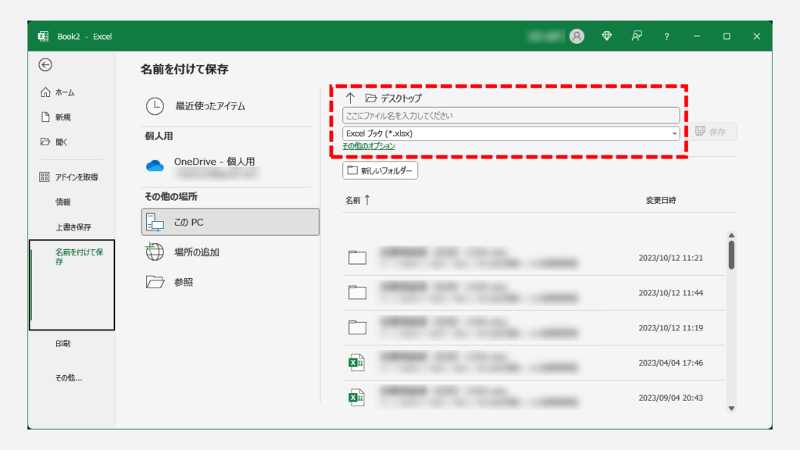Image resolution: width=800 pixels, height=450 pixels.
Task: Expand the Excel ブック (*.xlsx) file type dropdown
Action: point(511,133)
